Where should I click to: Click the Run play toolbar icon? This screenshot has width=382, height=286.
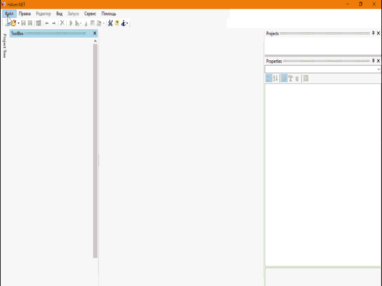(71, 23)
